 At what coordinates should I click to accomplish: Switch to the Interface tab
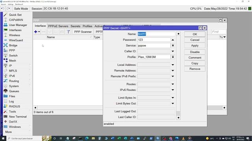40,26
